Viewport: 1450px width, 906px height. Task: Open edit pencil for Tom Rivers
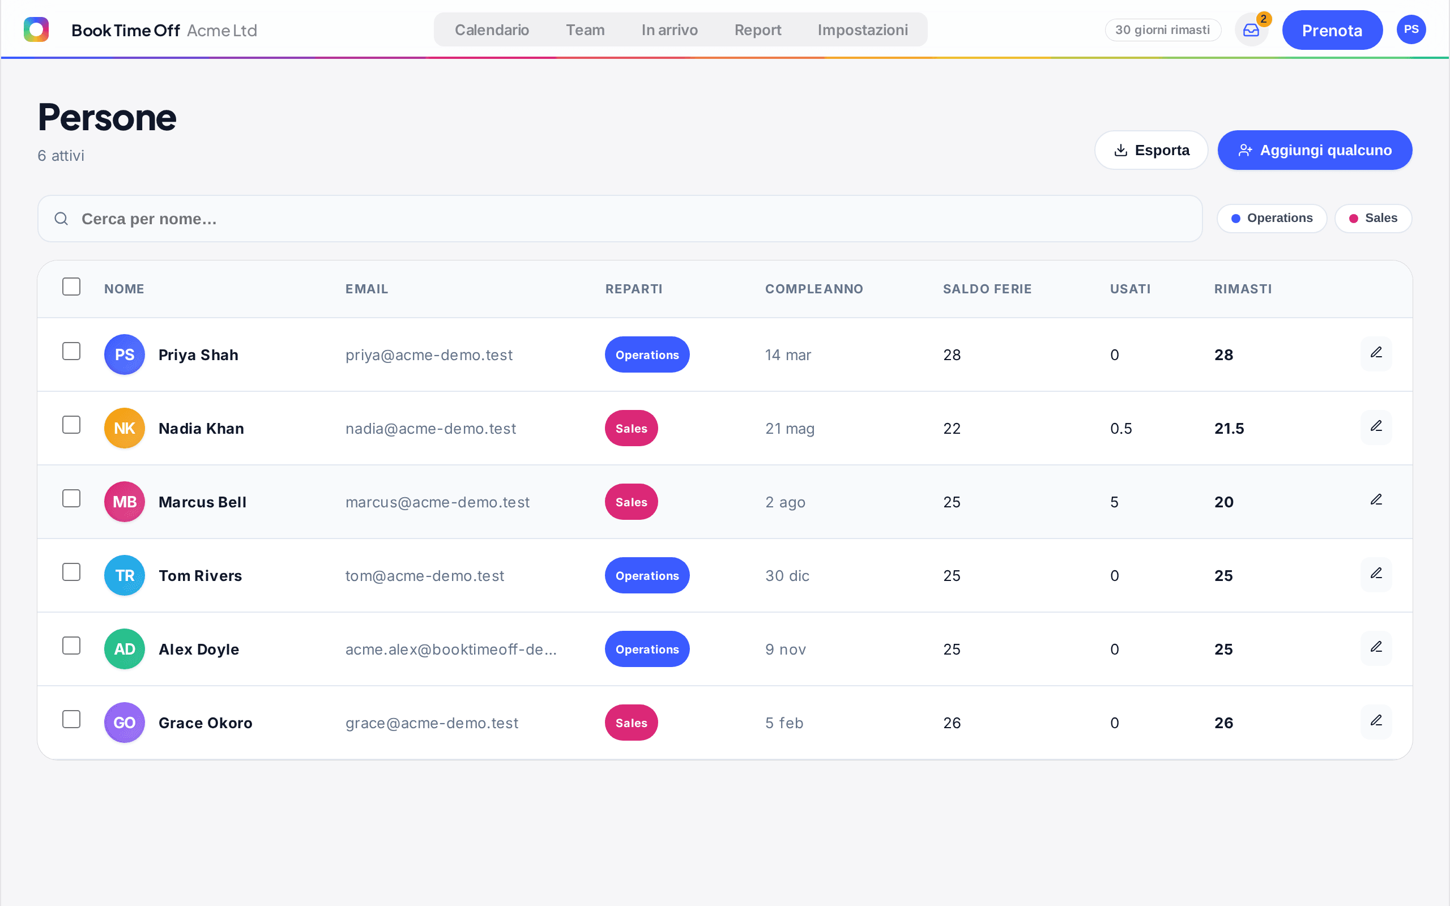[1376, 575]
